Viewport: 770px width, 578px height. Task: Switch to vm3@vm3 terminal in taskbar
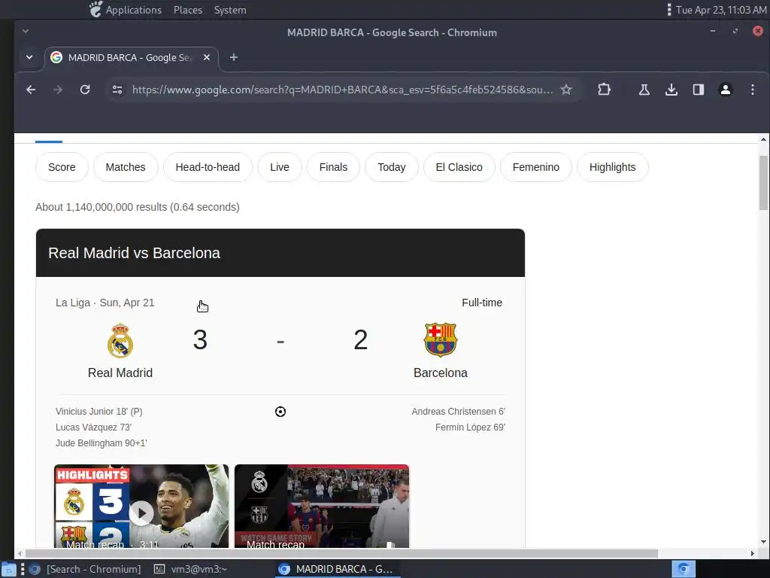(x=190, y=569)
